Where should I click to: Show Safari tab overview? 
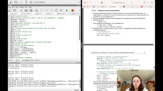pyautogui.click(x=152, y=3)
